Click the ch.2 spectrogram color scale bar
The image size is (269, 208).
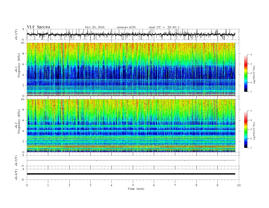tap(246, 129)
